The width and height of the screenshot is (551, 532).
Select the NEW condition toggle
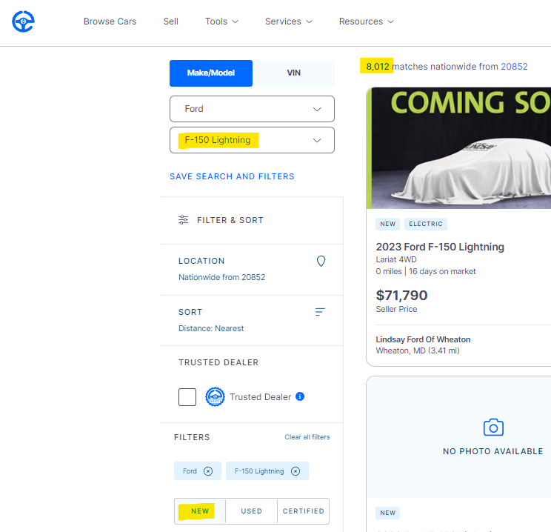(200, 511)
